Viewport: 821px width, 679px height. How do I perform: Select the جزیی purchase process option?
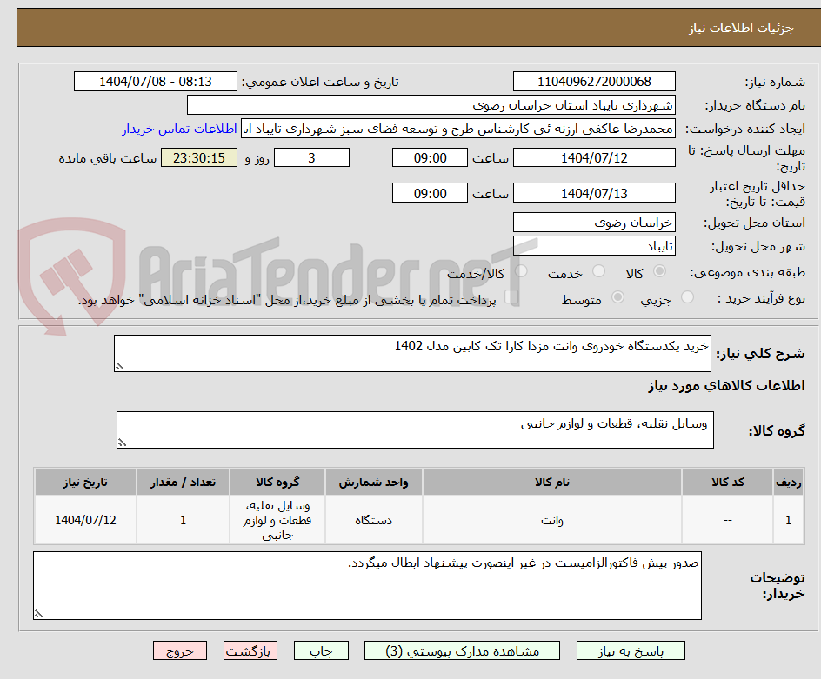(688, 296)
